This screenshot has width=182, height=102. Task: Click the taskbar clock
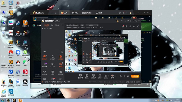pos(177,100)
